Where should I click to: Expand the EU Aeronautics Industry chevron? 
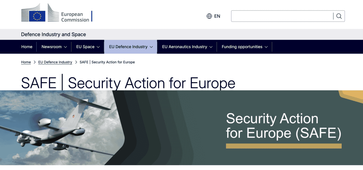click(211, 47)
